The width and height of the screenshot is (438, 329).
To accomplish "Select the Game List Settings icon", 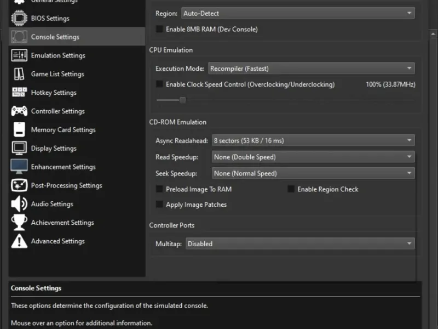I will 19,74.
